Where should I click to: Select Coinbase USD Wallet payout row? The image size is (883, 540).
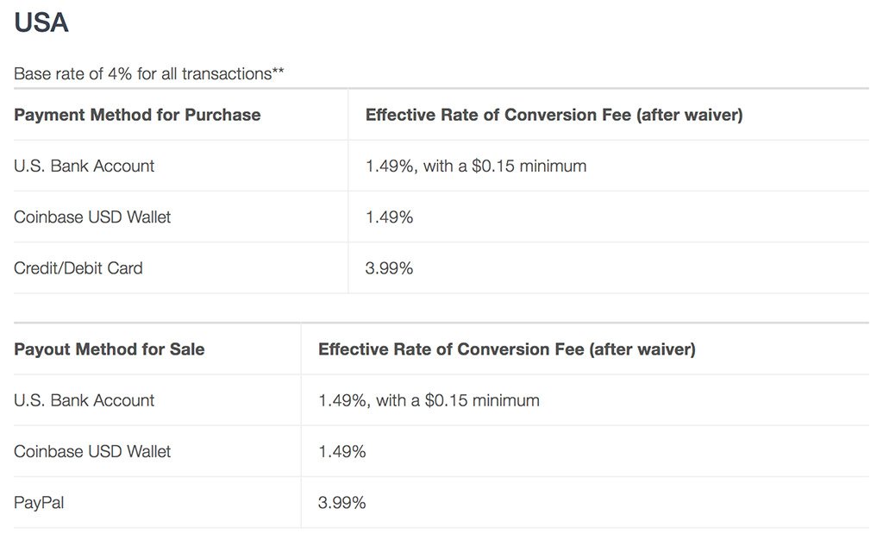(x=92, y=451)
